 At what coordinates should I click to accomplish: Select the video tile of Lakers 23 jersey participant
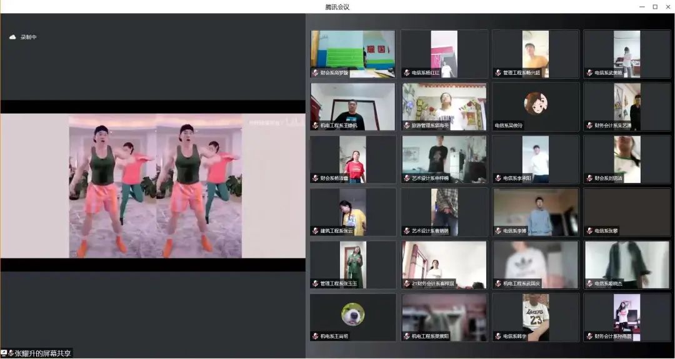[x=536, y=317]
